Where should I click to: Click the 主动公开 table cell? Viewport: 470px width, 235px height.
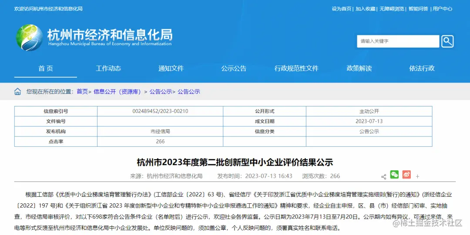369,111
